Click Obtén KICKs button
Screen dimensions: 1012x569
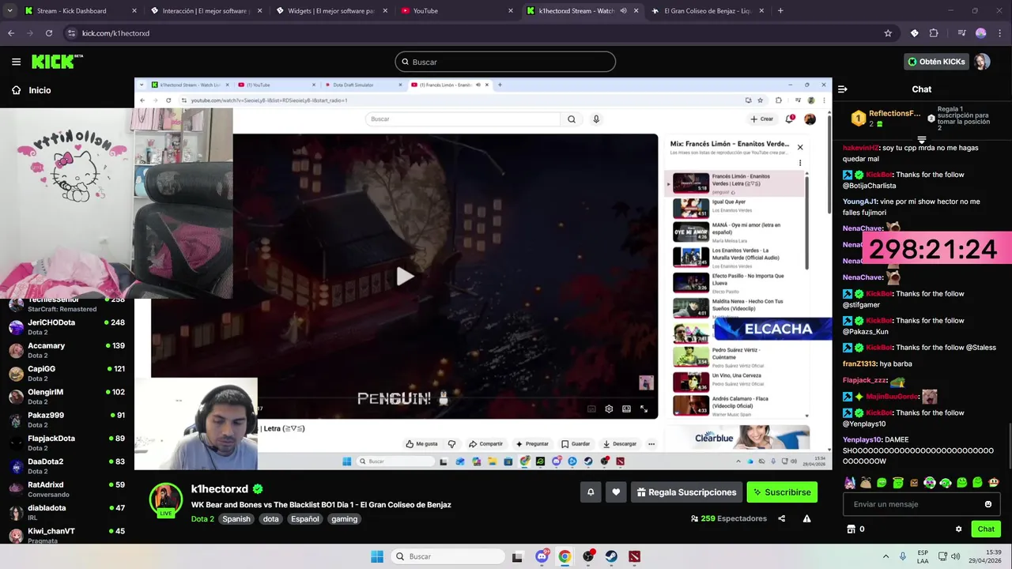point(936,62)
